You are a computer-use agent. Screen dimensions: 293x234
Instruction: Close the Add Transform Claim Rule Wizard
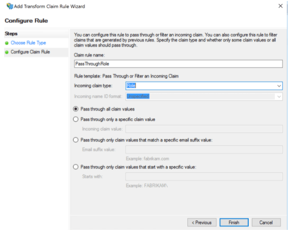(280, 6)
